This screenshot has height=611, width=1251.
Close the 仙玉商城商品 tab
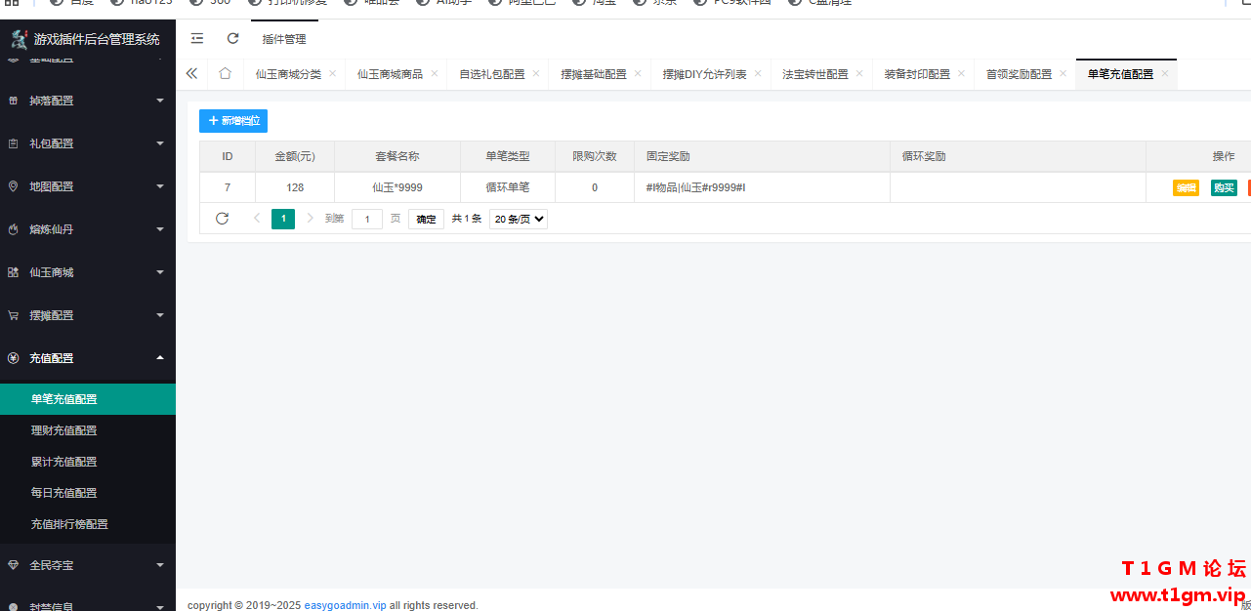tap(434, 73)
